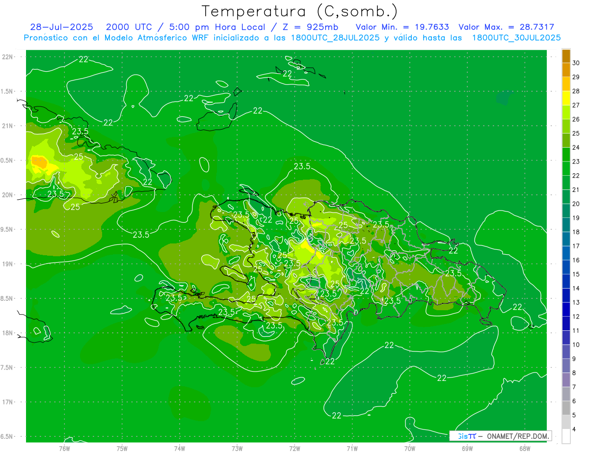The image size is (589, 455).
Task: Click the 19N latitude axis label
Action: pyautogui.click(x=8, y=264)
